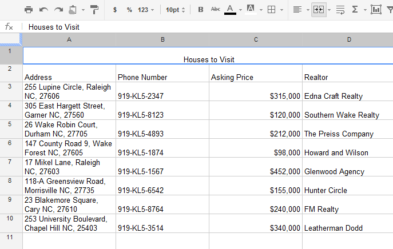Select column C header
The height and width of the screenshot is (249, 393).
pos(256,39)
